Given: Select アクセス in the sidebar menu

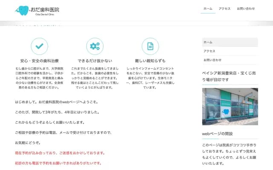Looking at the screenshot, I should (x=230, y=51).
